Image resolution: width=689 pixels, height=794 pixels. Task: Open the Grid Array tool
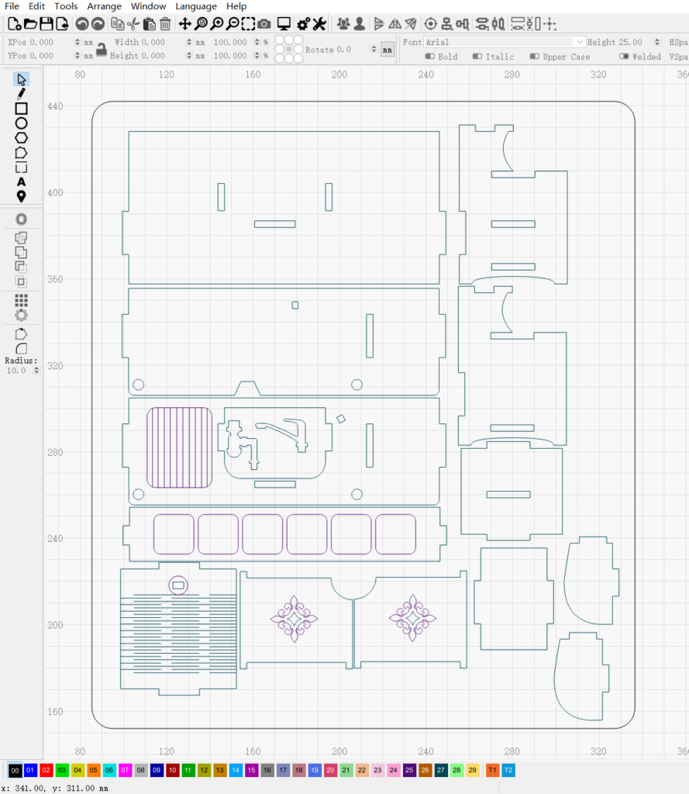[22, 300]
